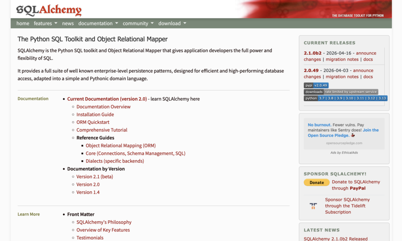Open the Documentation Overview link
Image resolution: width=402 pixels, height=241 pixels.
click(x=103, y=107)
